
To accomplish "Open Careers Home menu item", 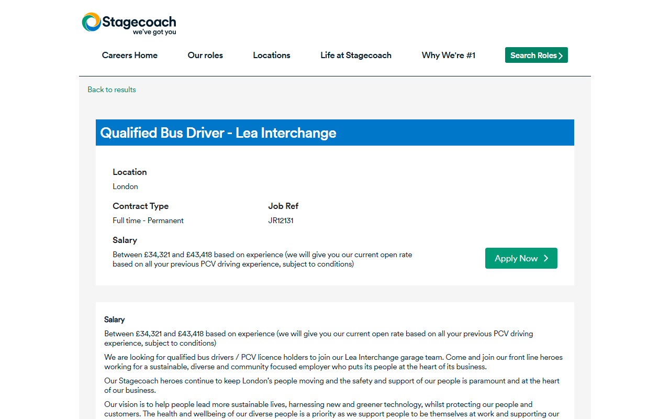I will click(130, 55).
